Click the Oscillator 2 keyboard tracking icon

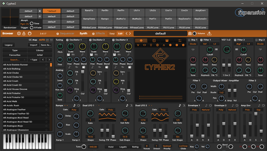pos(91,54)
